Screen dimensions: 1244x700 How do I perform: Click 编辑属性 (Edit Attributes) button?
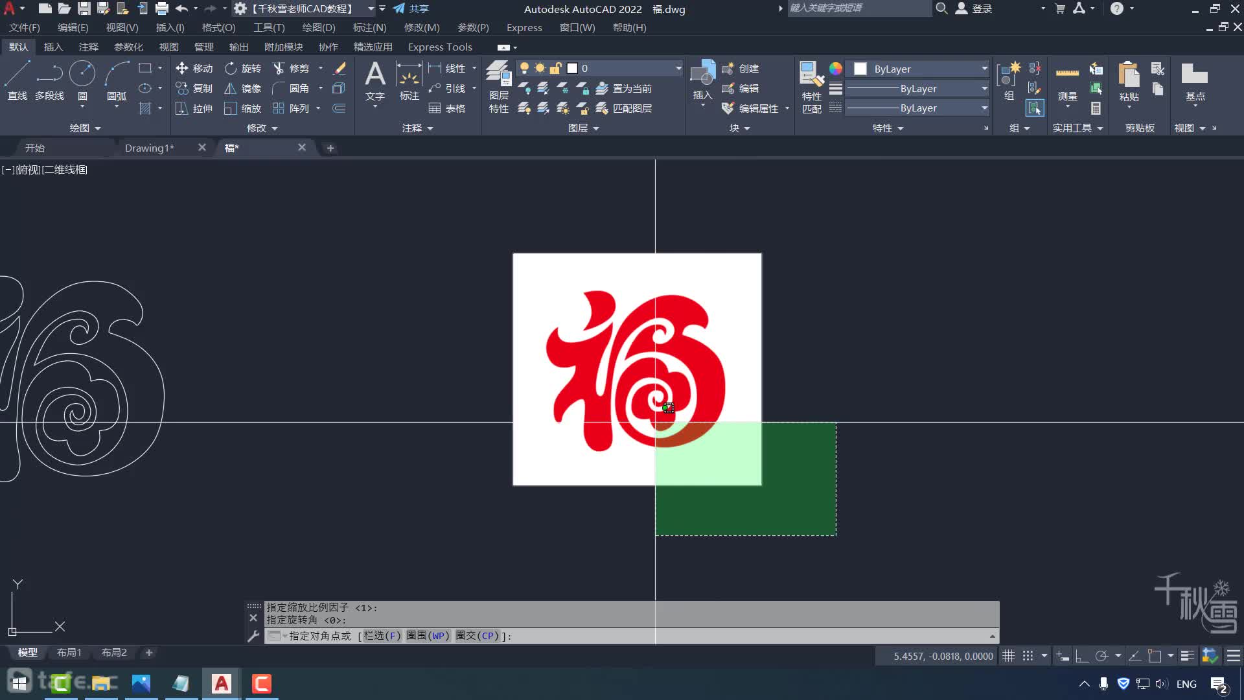pos(750,108)
